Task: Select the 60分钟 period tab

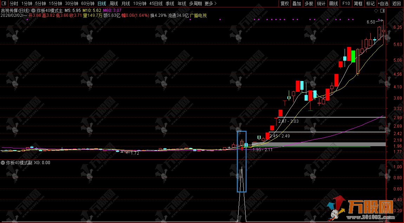Action: pyautogui.click(x=88, y=4)
